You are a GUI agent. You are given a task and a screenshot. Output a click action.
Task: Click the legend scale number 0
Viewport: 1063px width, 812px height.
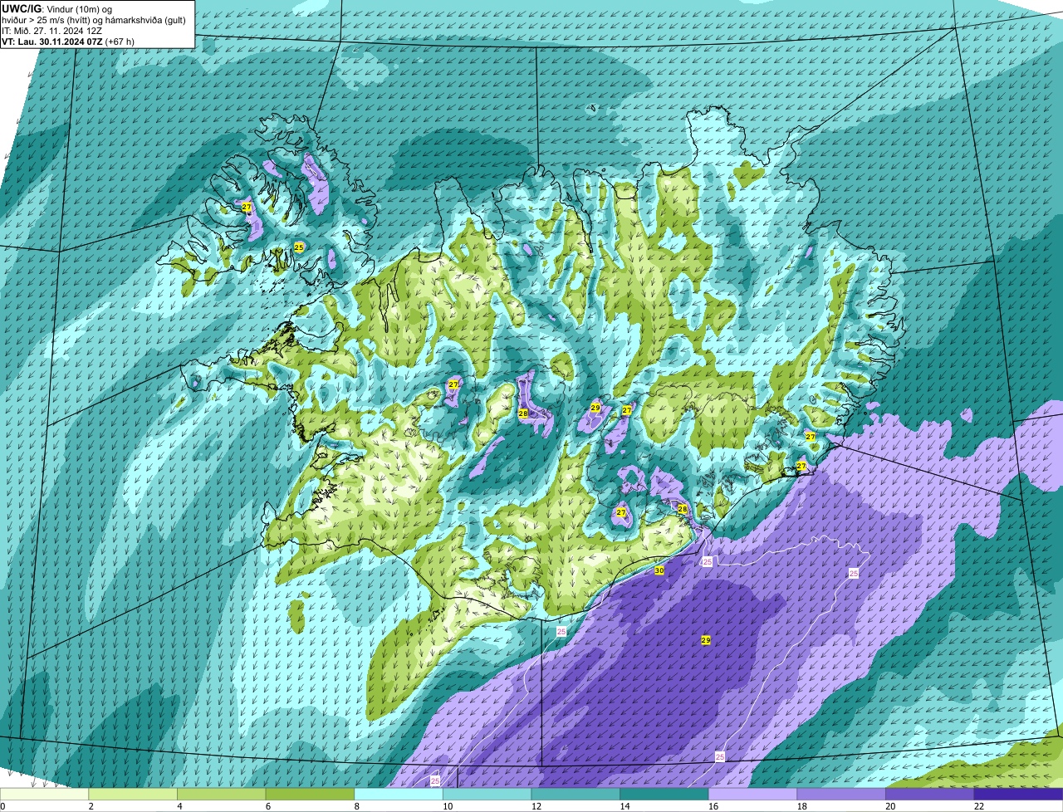coord(3,806)
